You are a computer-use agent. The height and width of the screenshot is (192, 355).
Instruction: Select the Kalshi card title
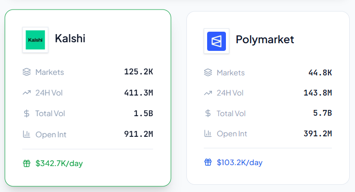coord(70,38)
